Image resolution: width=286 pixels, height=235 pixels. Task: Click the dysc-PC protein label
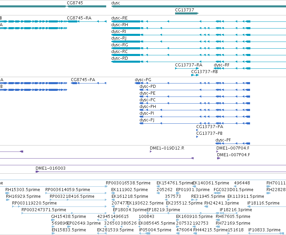click(148, 100)
